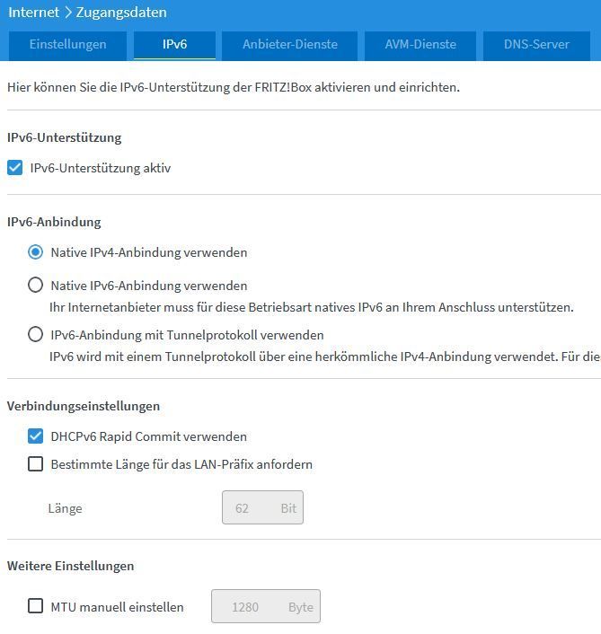
Task: Click the Länge label text
Action: (x=65, y=508)
